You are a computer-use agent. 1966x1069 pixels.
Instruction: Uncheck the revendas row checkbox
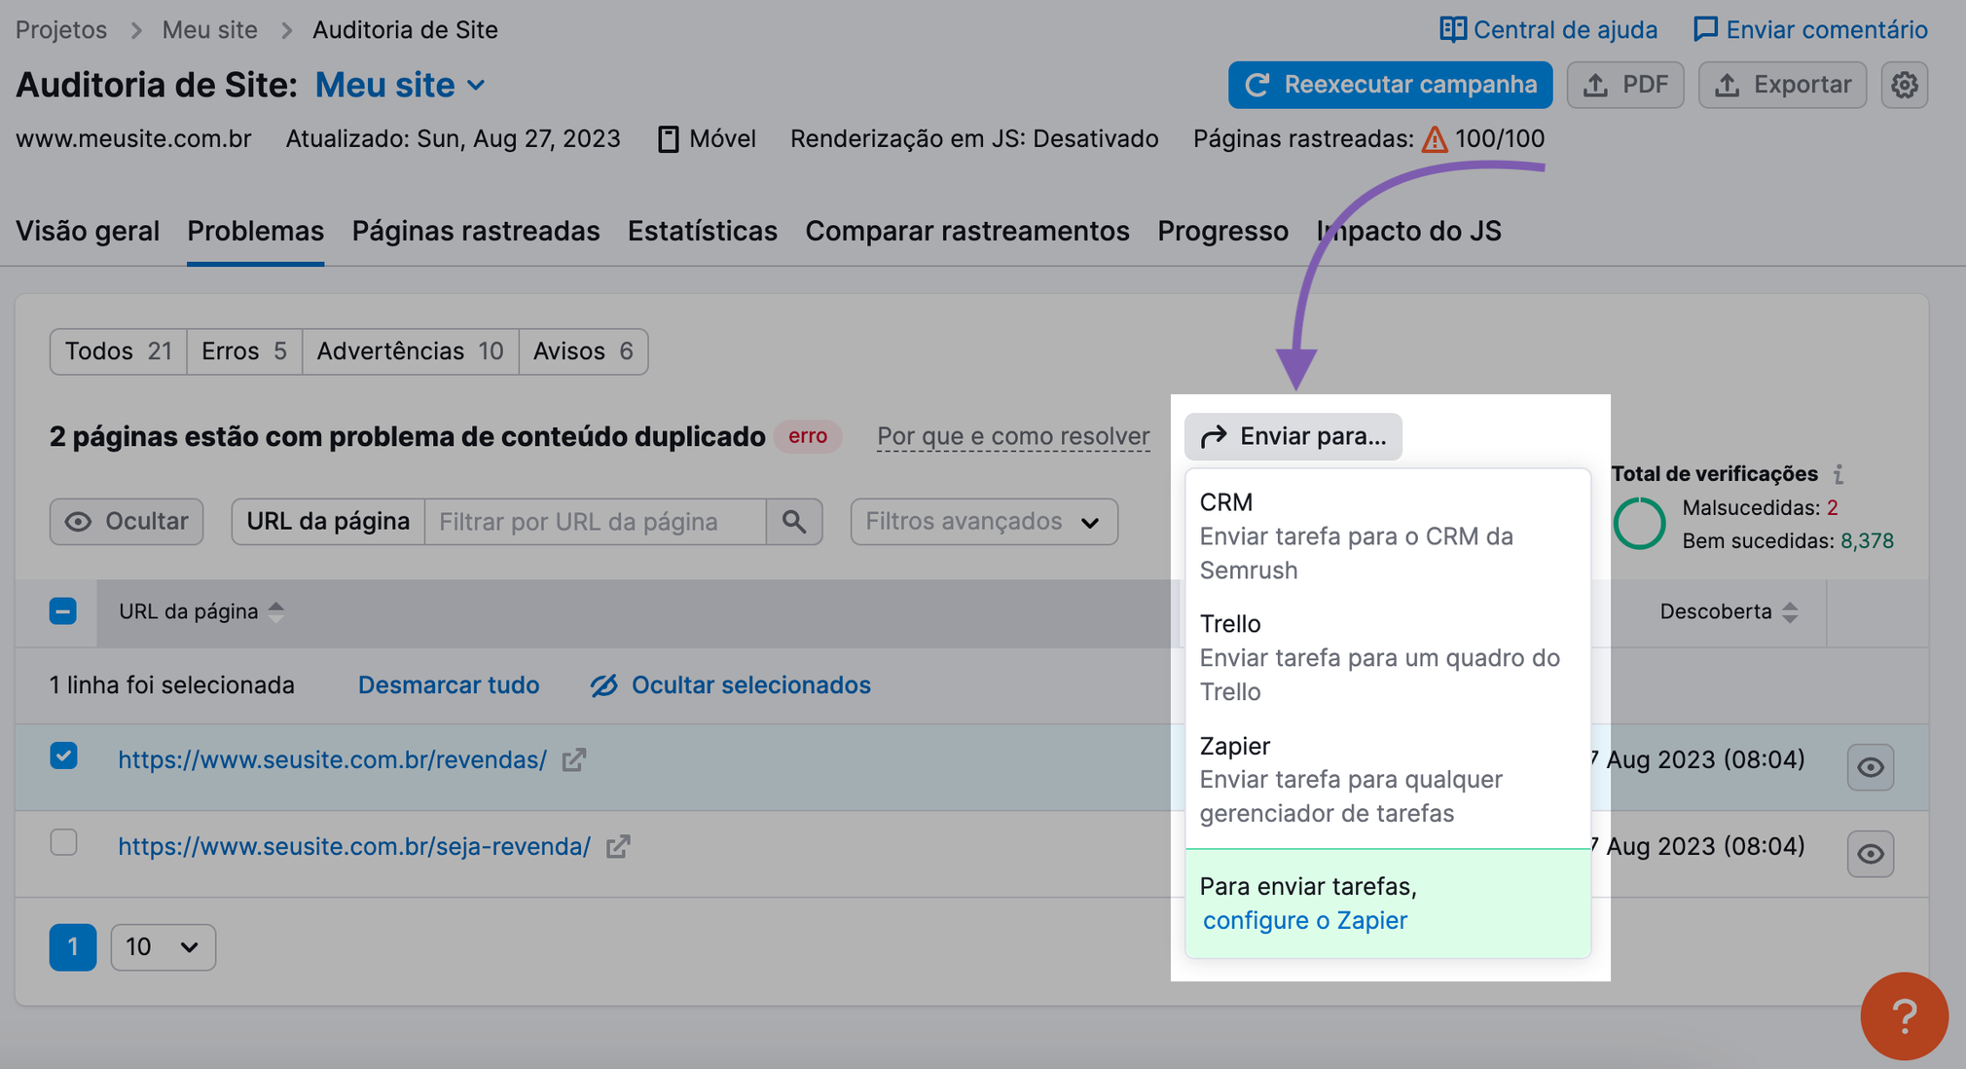click(64, 756)
